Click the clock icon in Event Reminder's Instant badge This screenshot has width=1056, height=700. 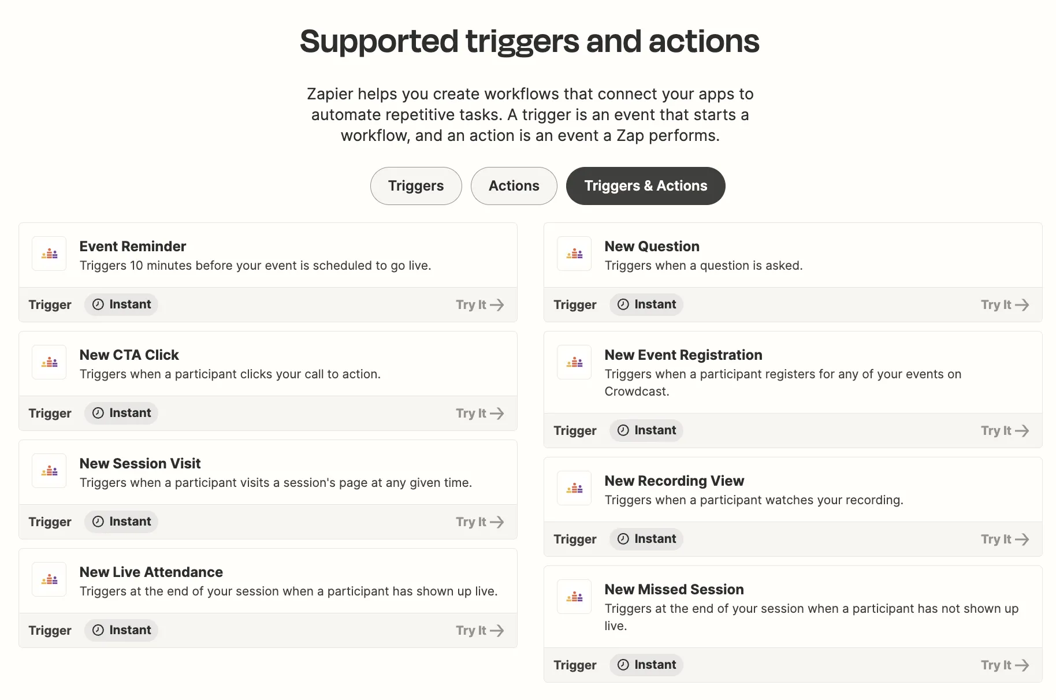(98, 304)
